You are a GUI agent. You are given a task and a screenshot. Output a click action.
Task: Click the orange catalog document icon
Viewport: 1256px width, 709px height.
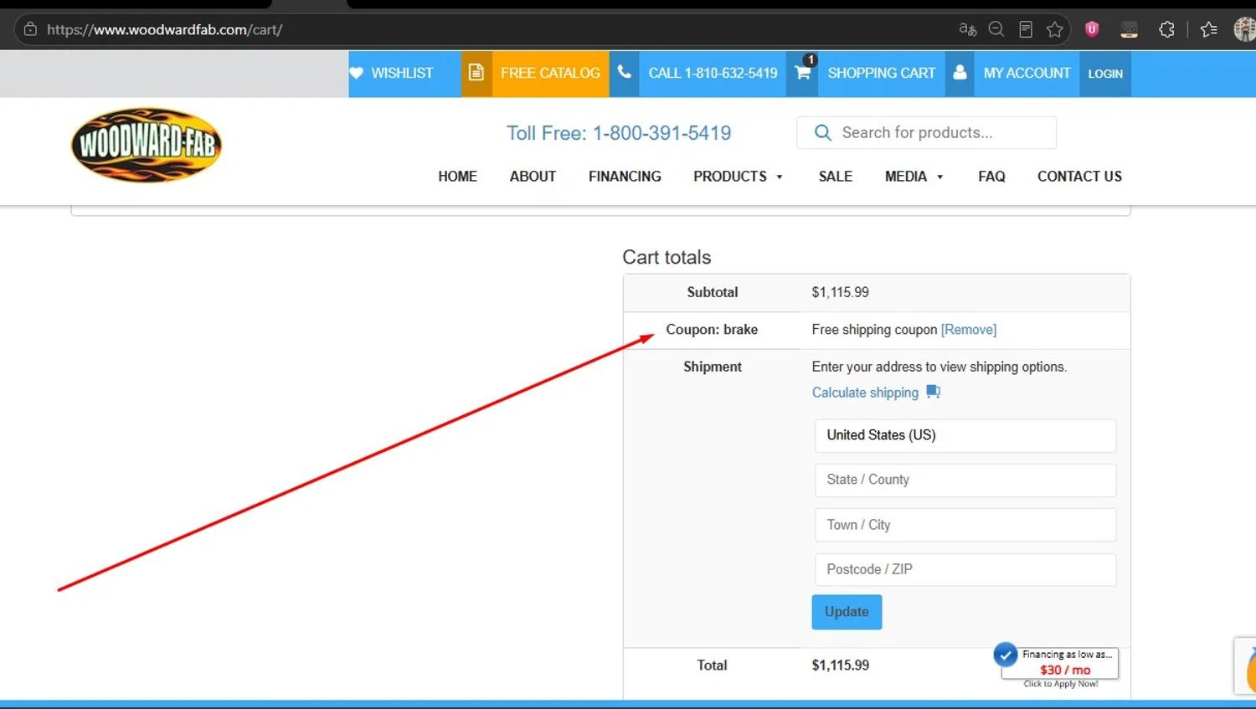click(x=476, y=73)
